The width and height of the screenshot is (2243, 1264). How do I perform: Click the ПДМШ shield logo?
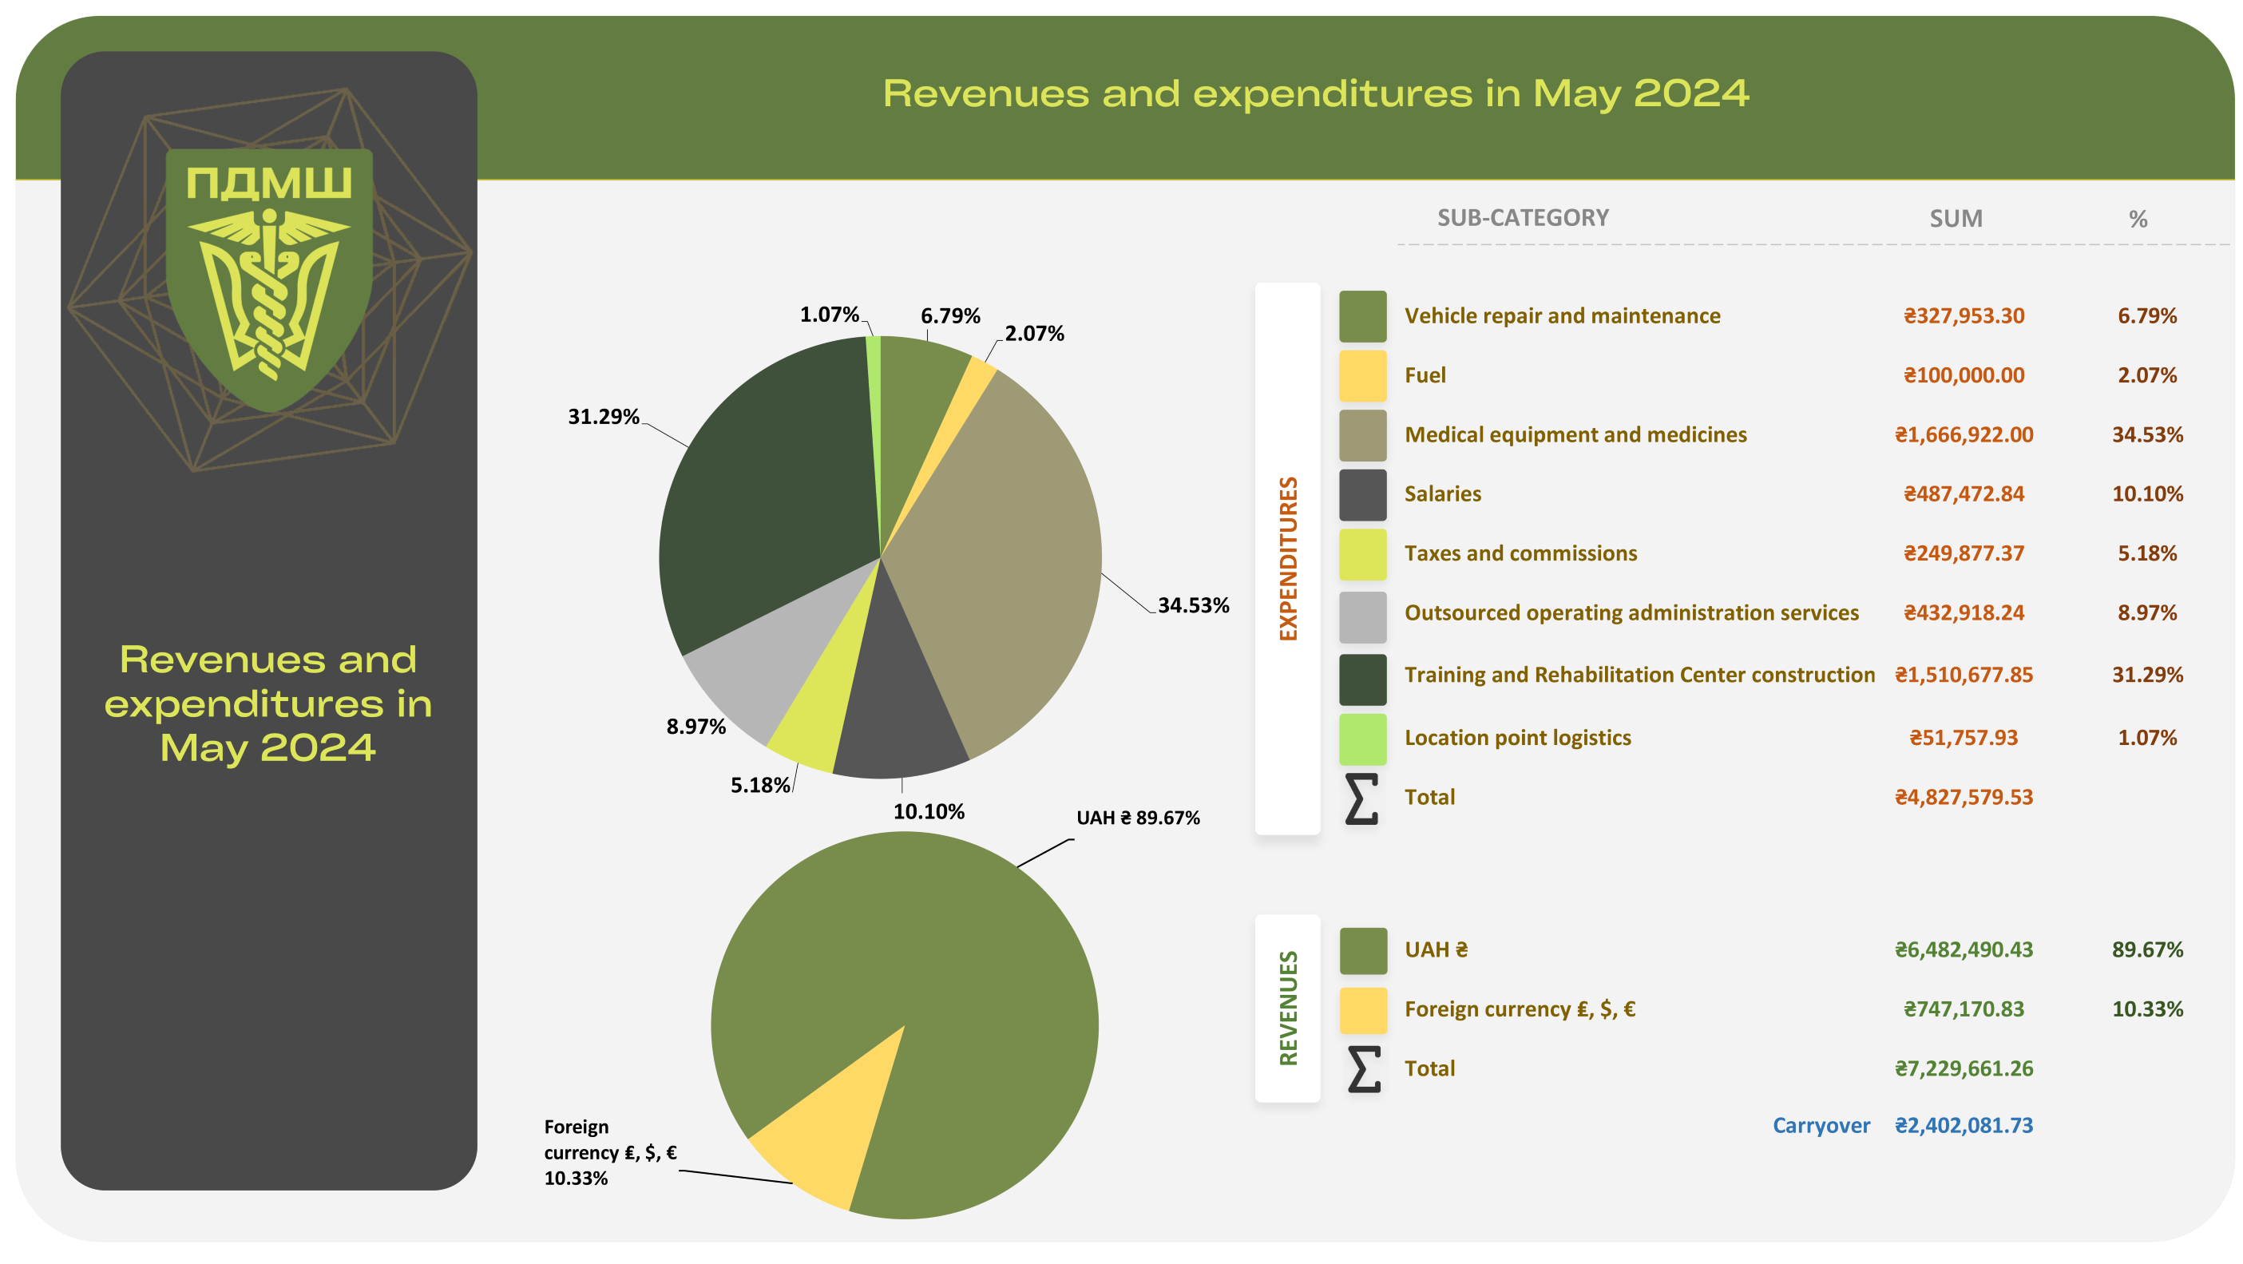click(269, 279)
